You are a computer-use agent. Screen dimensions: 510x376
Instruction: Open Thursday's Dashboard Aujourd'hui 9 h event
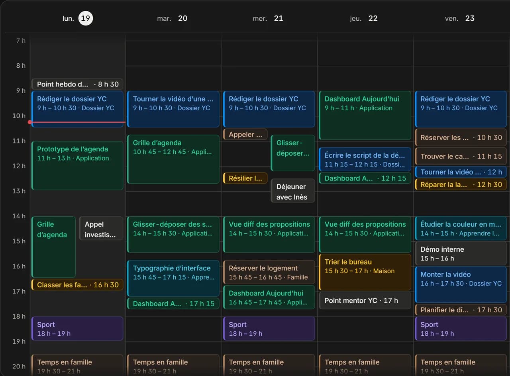pos(365,116)
